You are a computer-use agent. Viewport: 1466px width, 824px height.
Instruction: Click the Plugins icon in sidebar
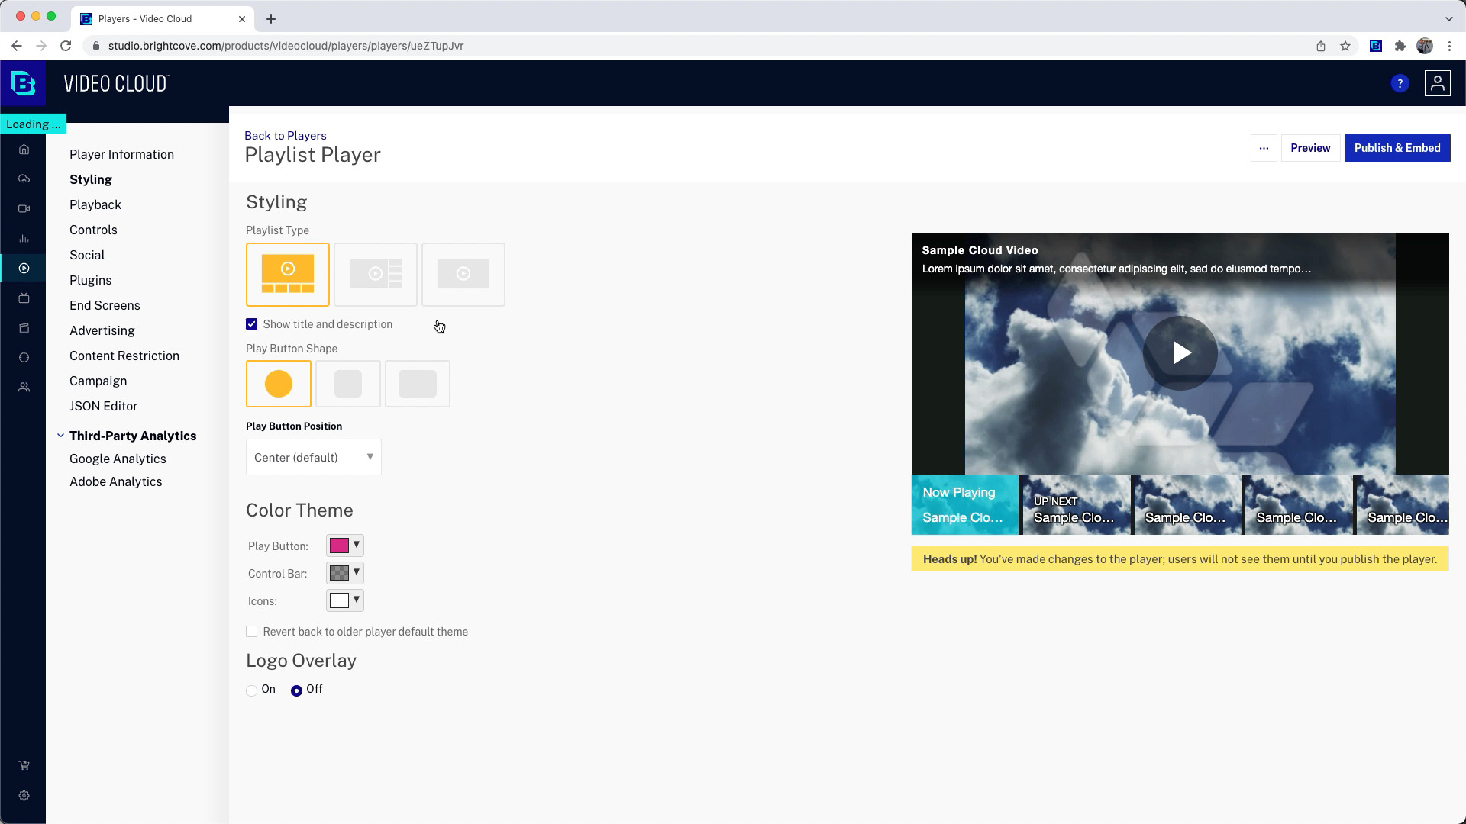[x=91, y=280]
